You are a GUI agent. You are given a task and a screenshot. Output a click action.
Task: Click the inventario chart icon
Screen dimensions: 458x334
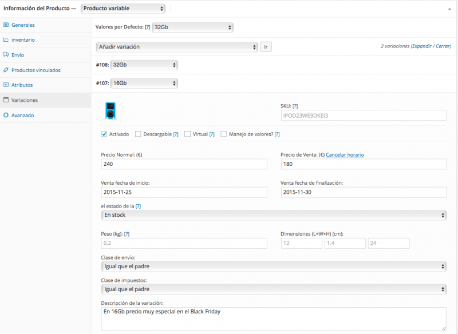tap(6, 39)
